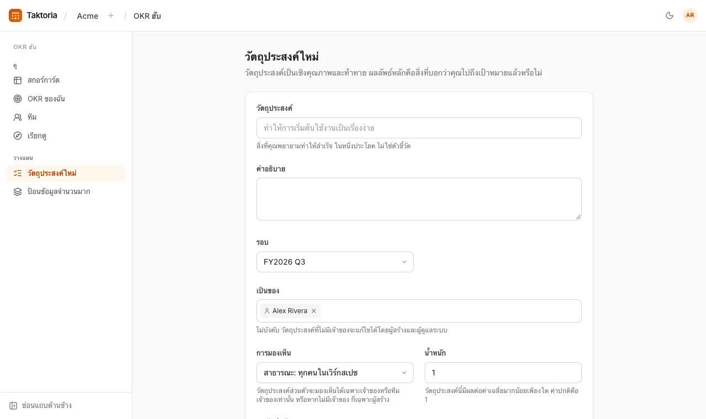The width and height of the screenshot is (706, 419).
Task: Open สกอร์การ์ด scorecard in sidebar
Action: (66, 80)
